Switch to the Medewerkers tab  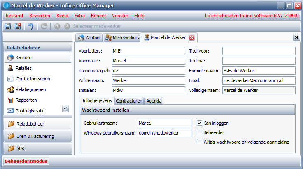coord(122,38)
